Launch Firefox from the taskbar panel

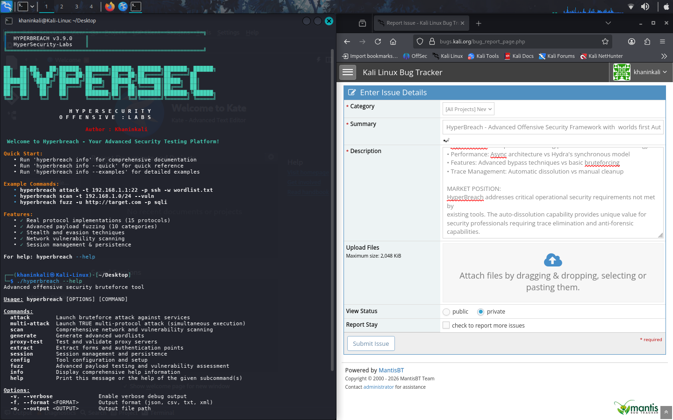109,7
